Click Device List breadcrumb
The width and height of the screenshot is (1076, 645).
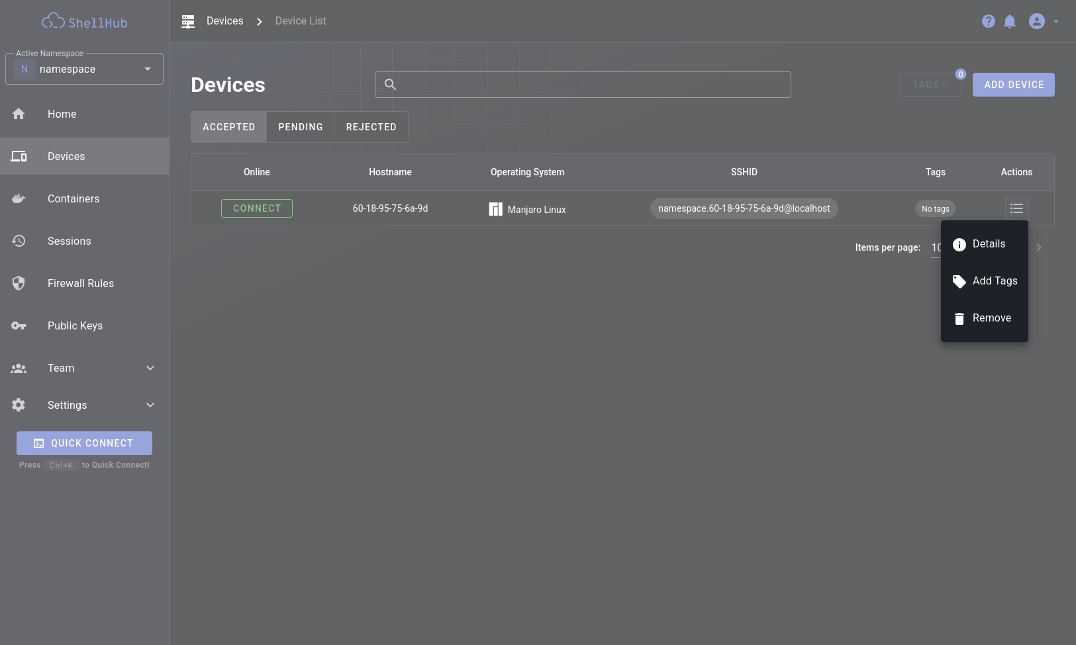click(301, 21)
